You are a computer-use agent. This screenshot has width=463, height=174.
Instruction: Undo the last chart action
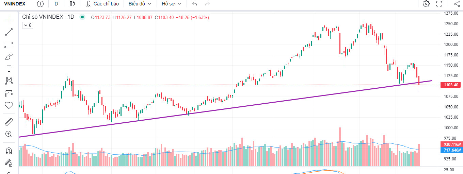(x=194, y=4)
